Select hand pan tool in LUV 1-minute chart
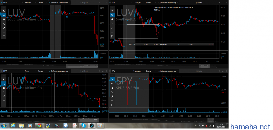Screen dimensions: 273x130 tap(113, 19)
